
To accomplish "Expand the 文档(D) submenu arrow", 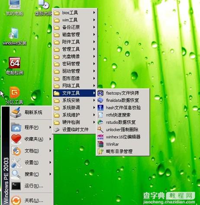I will pyautogui.click(x=50, y=151).
